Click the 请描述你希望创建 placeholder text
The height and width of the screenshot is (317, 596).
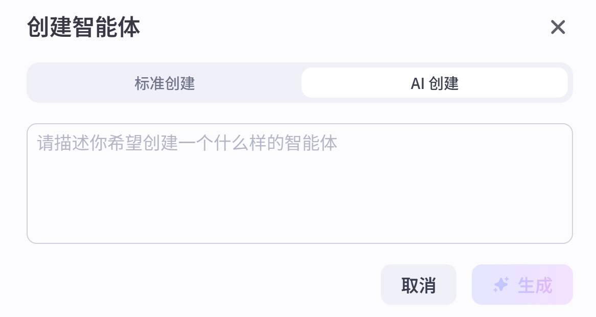(x=187, y=143)
